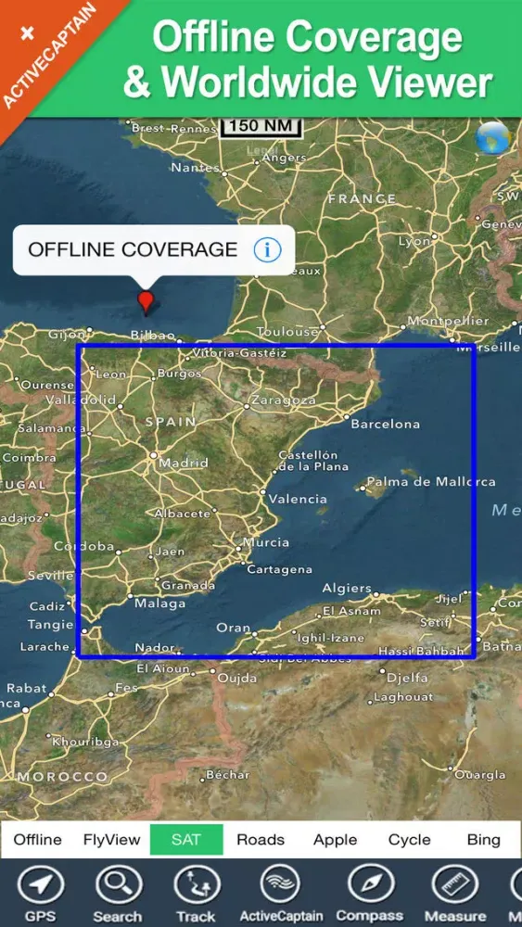Click the Palma de Mallorca label
Image resolution: width=522 pixels, height=927 pixels.
431,482
